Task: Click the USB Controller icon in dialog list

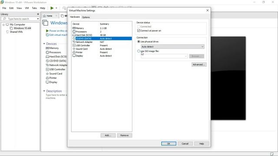Action: click(x=74, y=45)
